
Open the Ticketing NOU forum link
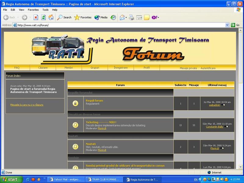[x=101, y=122]
